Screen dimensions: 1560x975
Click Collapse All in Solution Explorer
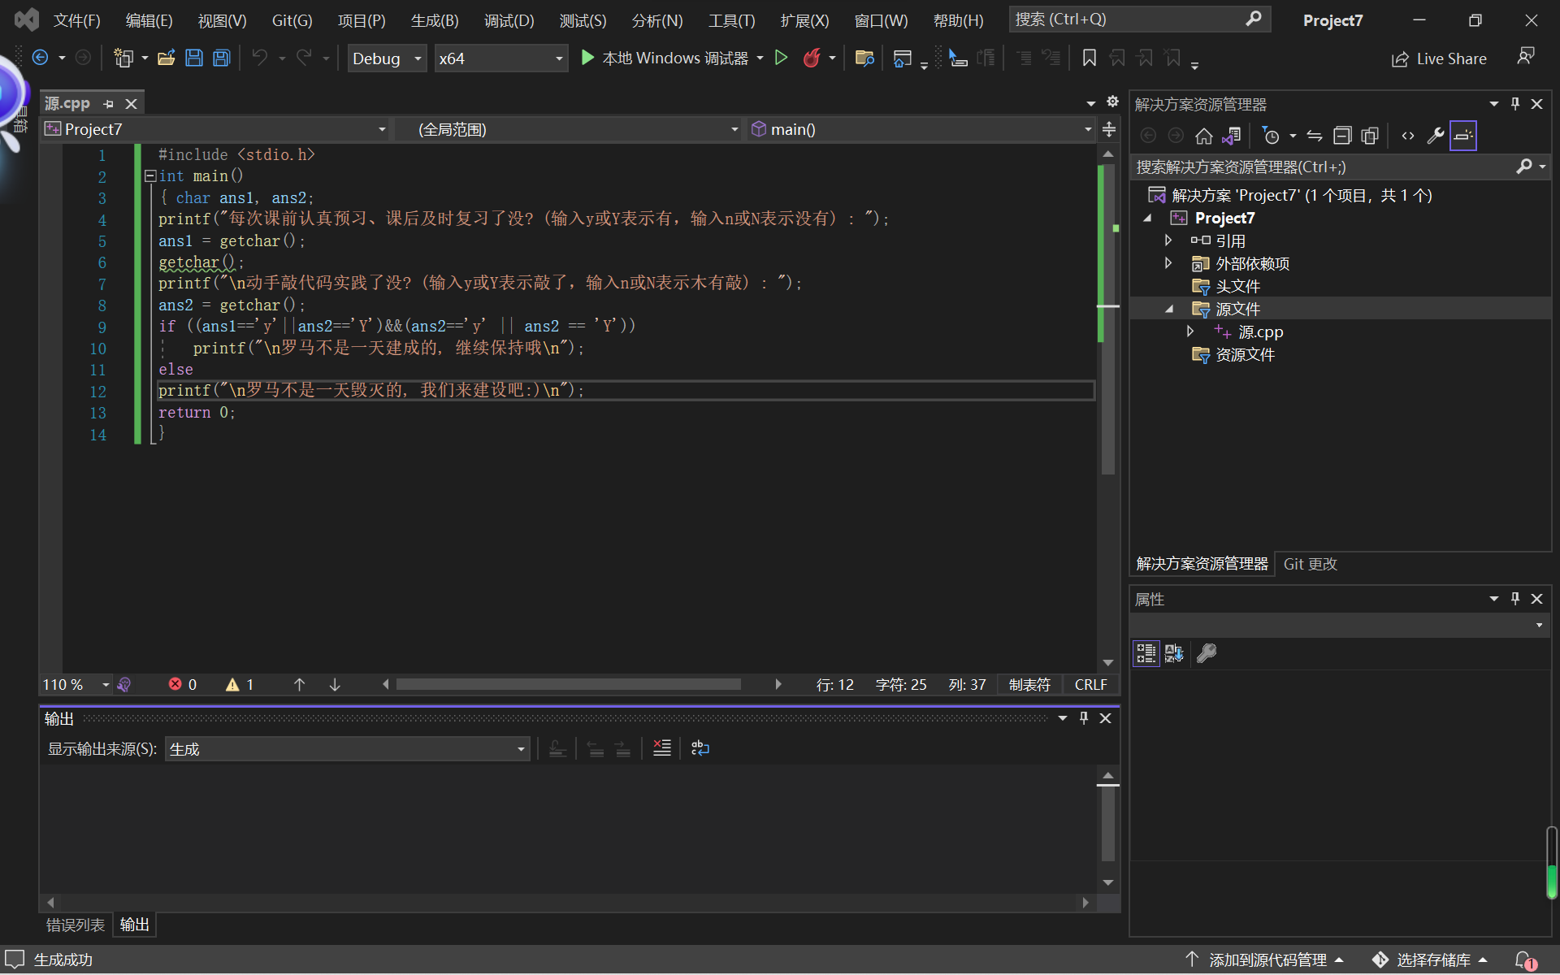[x=1342, y=136]
